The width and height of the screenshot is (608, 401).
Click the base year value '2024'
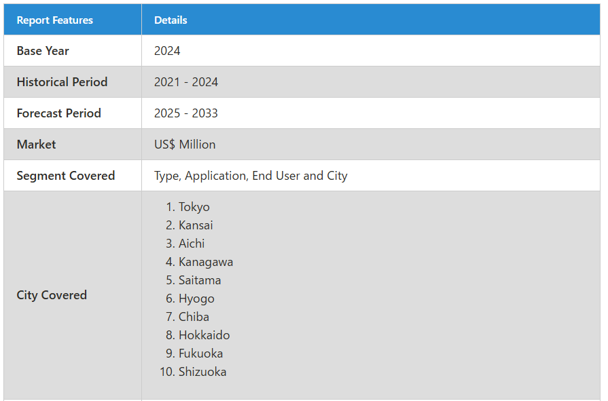tap(167, 51)
